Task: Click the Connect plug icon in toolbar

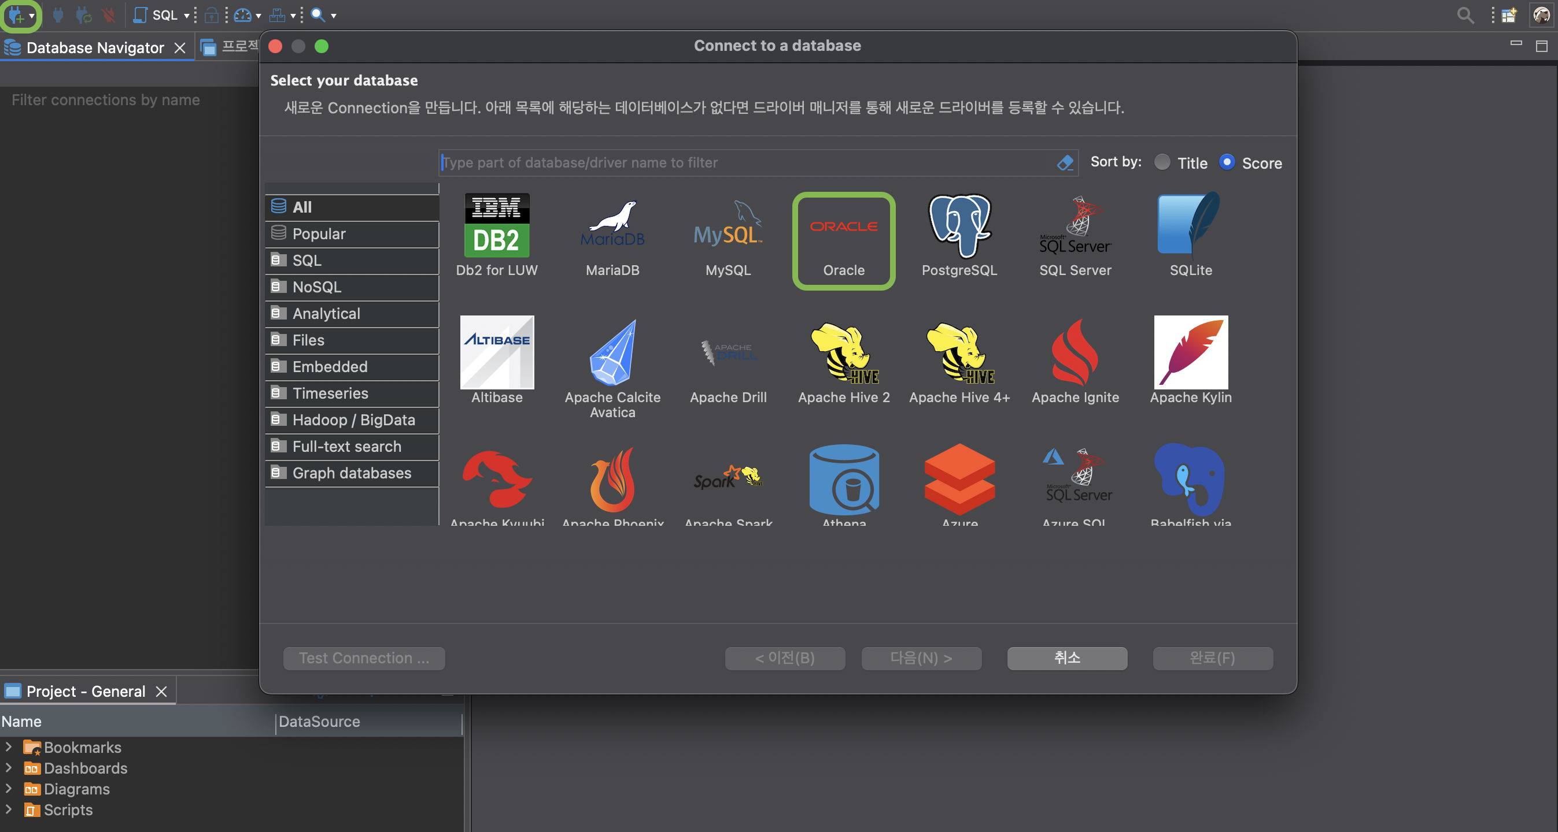Action: tap(58, 15)
